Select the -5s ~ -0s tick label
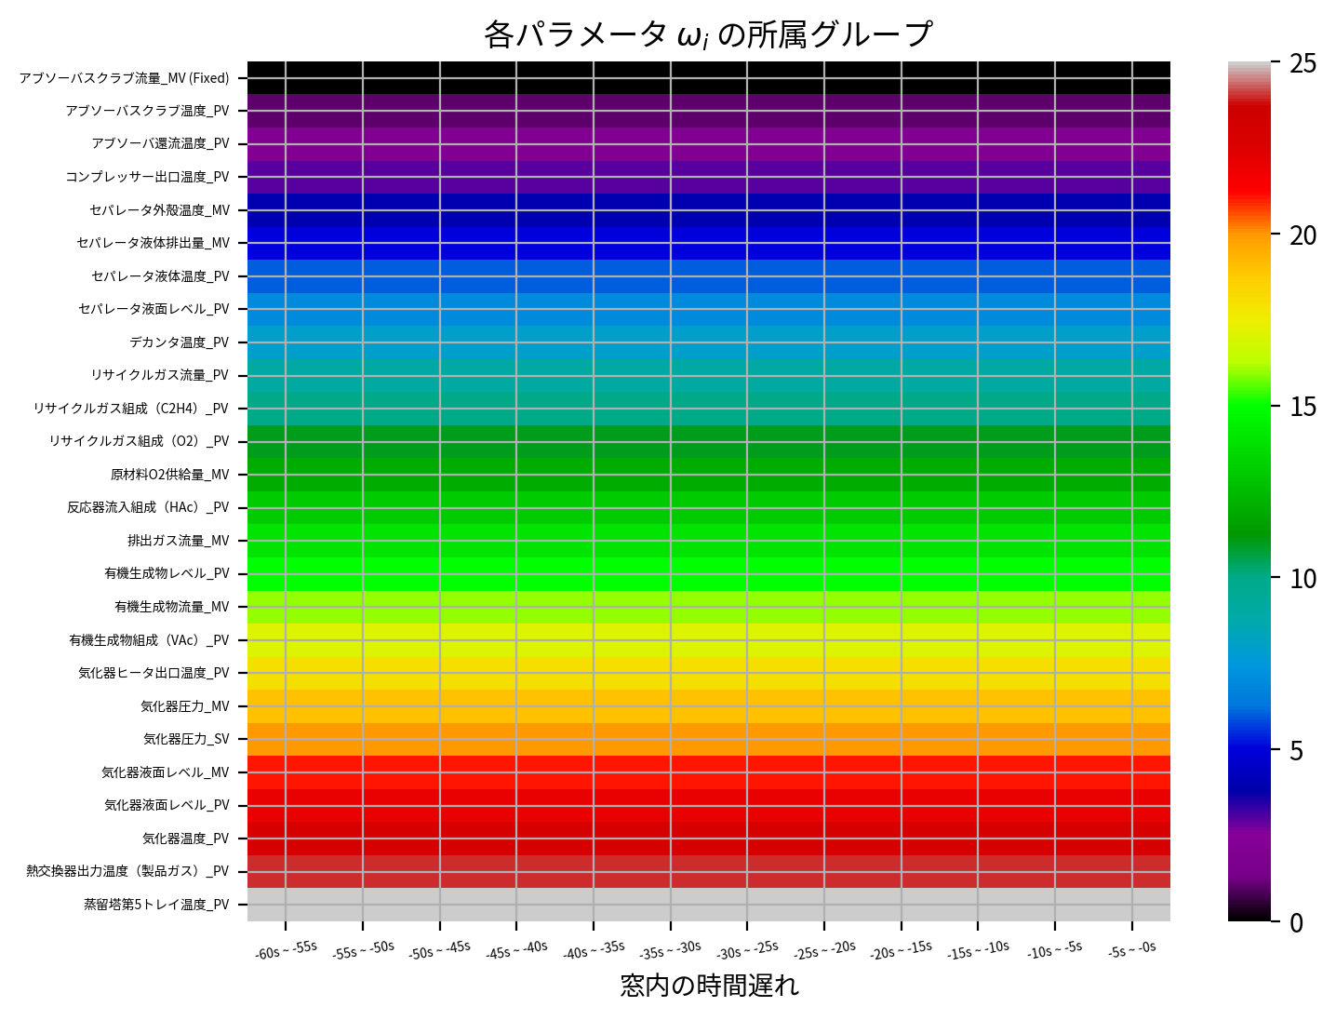Image resolution: width=1336 pixels, height=1020 pixels. click(1132, 947)
